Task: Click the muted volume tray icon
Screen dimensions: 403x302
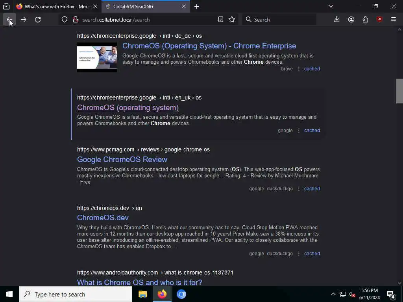Action: (352, 294)
